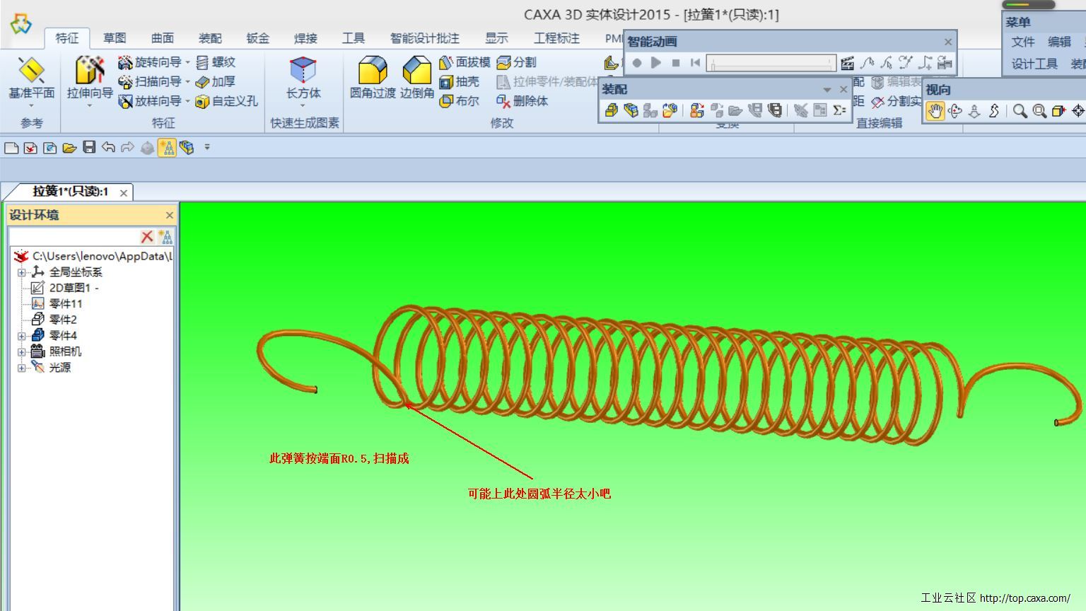Screen dimensions: 1086x611
Task: Select the hand pan tool in 视向 toolbar
Action: (x=935, y=111)
